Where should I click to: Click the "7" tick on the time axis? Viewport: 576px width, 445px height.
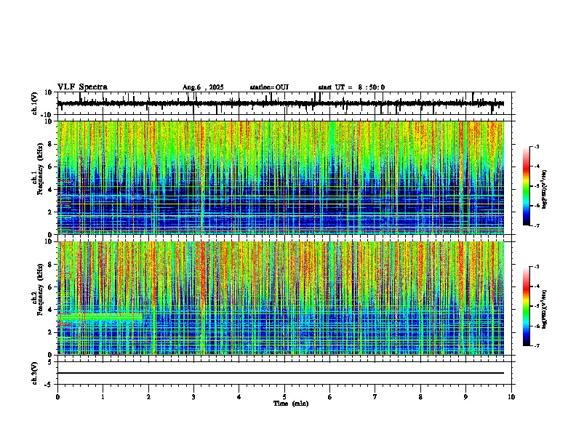click(375, 397)
